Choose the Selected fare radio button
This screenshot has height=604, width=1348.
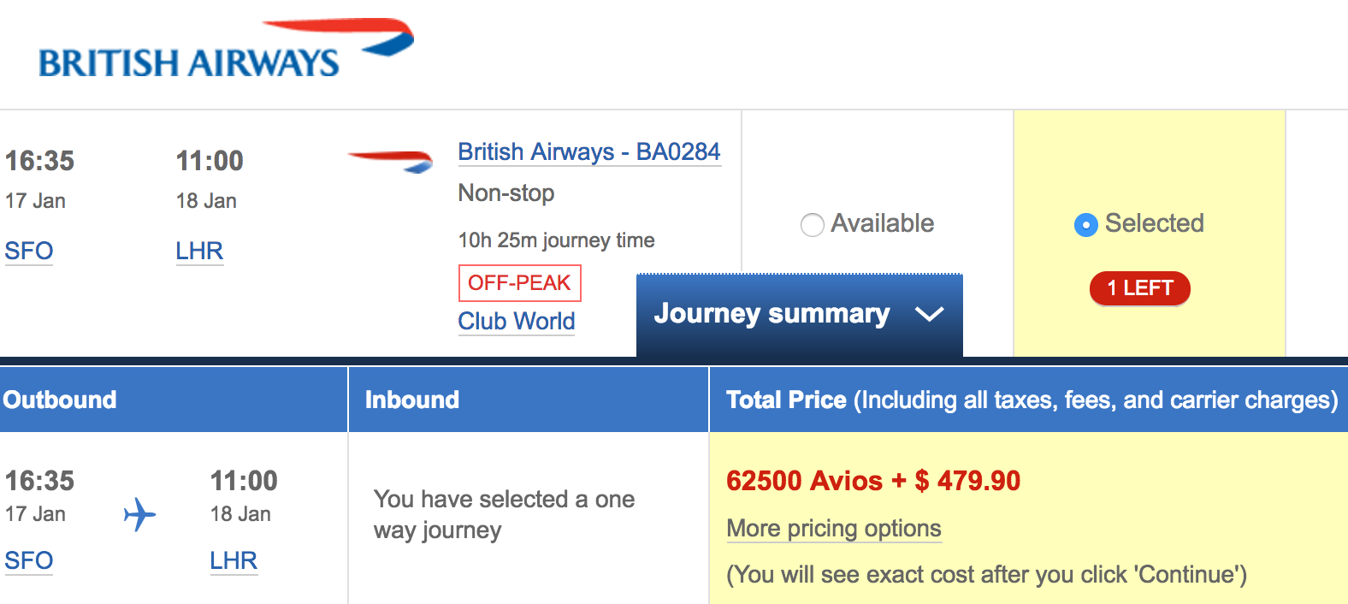tap(1085, 225)
